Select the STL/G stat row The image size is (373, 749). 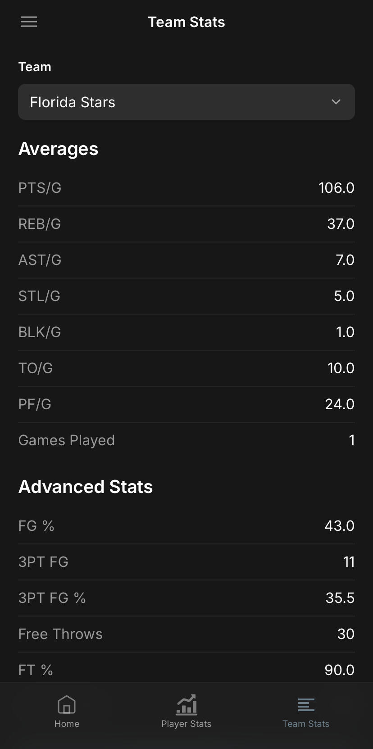(x=186, y=296)
